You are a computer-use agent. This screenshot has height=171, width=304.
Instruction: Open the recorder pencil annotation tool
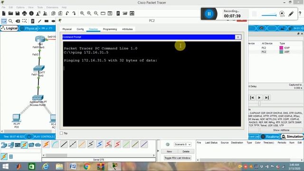291,14
